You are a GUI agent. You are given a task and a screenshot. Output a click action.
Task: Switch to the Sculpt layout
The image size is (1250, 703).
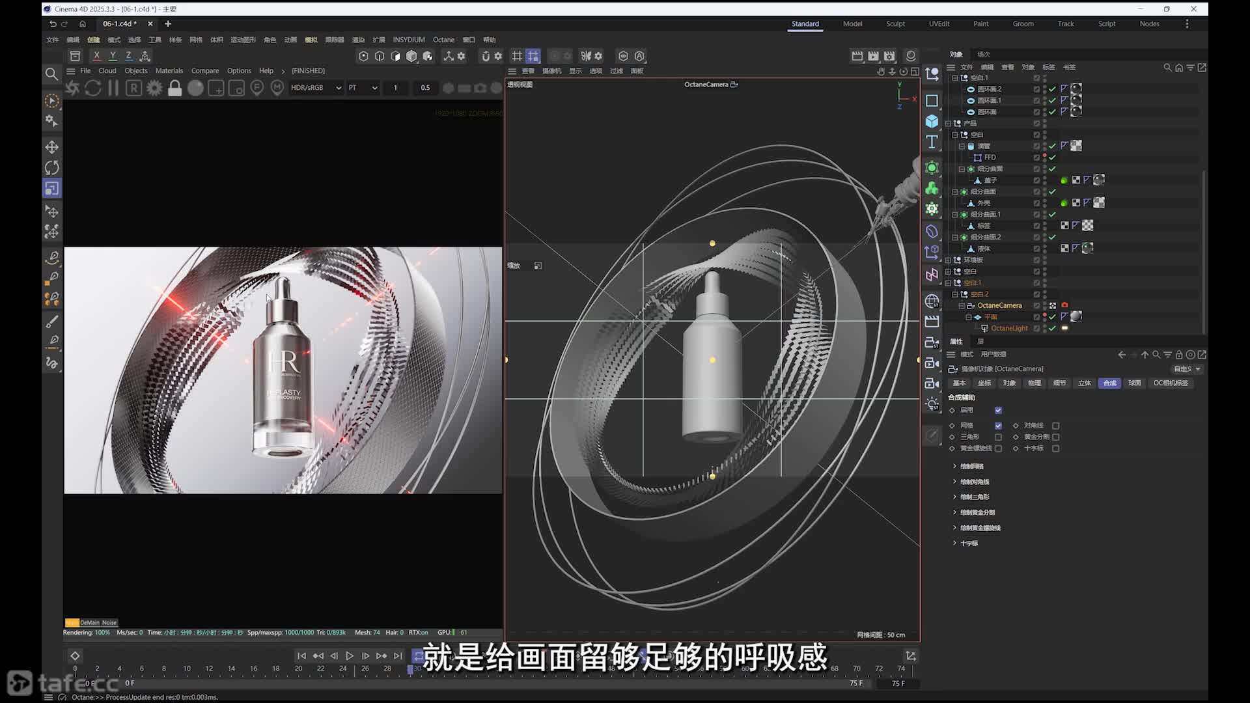(895, 23)
